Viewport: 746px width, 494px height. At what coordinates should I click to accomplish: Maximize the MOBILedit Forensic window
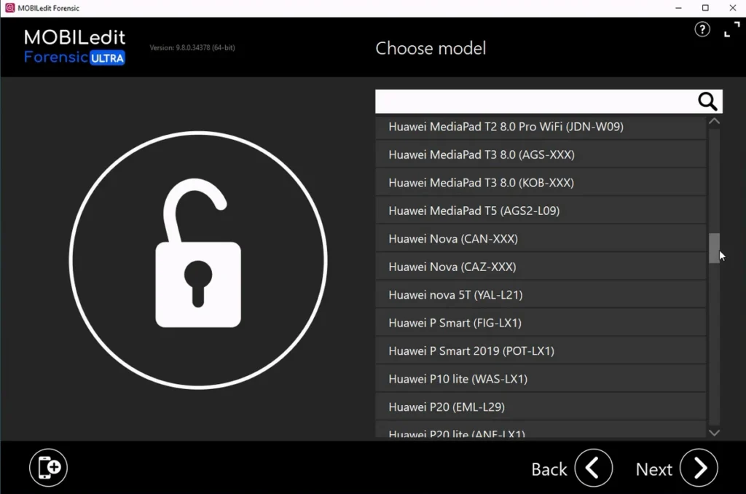pyautogui.click(x=705, y=8)
